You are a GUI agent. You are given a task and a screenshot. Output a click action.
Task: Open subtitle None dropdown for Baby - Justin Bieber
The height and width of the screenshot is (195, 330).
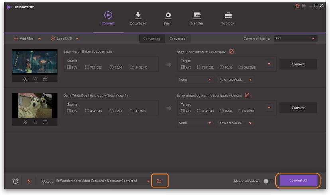coord(195,79)
